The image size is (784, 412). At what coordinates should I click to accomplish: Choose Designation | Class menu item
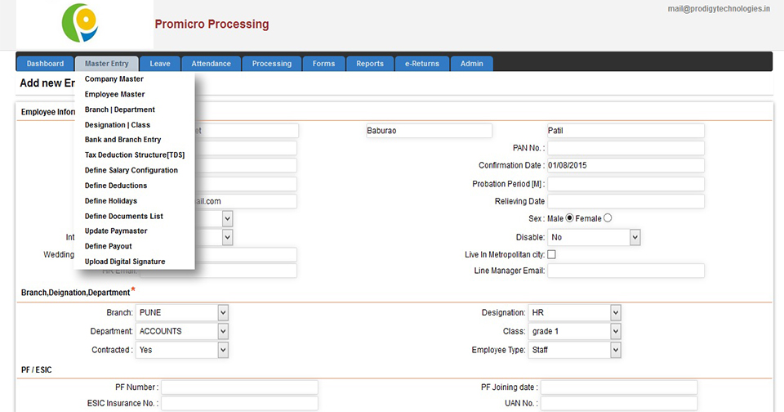117,124
